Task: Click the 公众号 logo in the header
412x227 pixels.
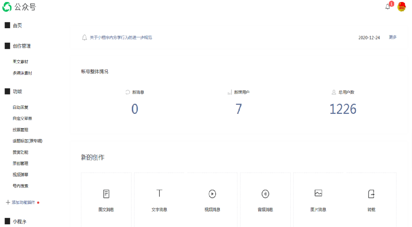Action: pyautogui.click(x=19, y=7)
